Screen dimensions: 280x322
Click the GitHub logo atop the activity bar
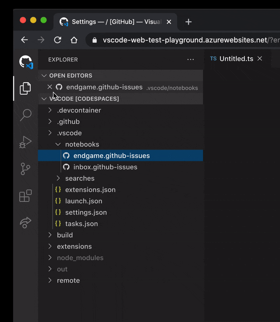(25, 62)
